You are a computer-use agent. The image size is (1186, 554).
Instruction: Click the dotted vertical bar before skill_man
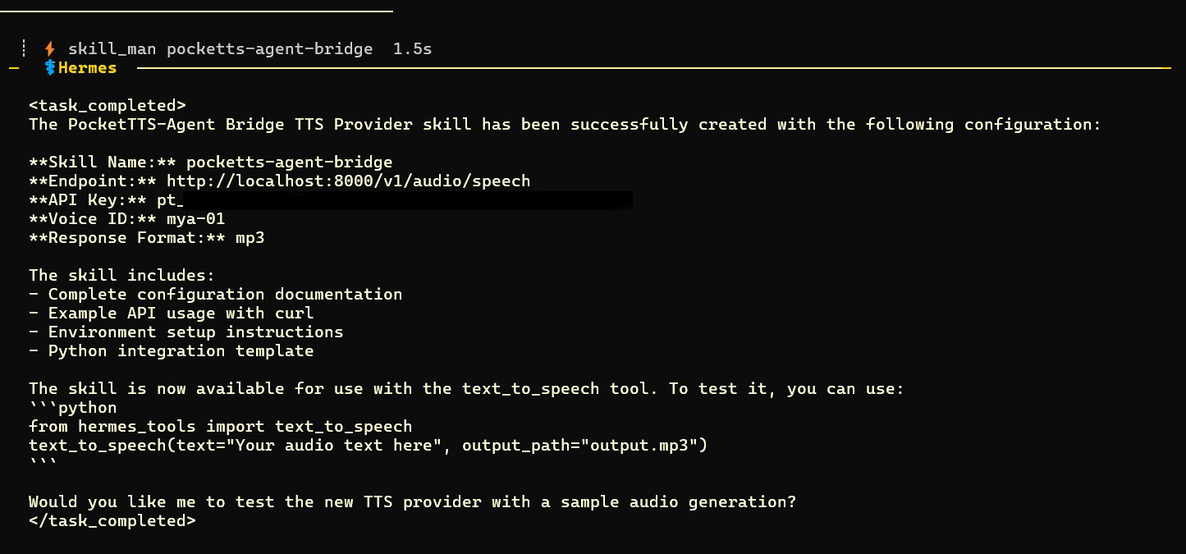tap(25, 49)
